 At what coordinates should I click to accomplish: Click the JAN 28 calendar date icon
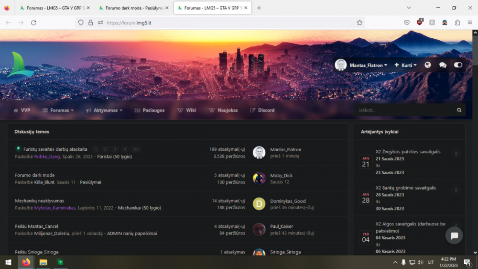click(x=366, y=198)
